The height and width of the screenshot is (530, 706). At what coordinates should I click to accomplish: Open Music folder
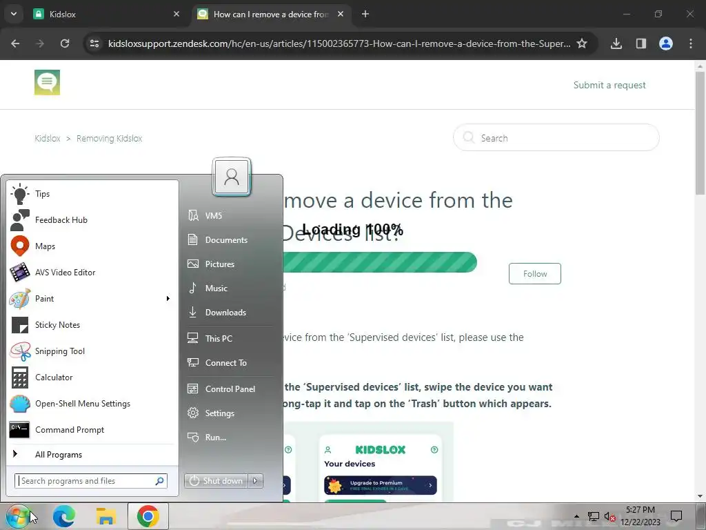coord(230,288)
